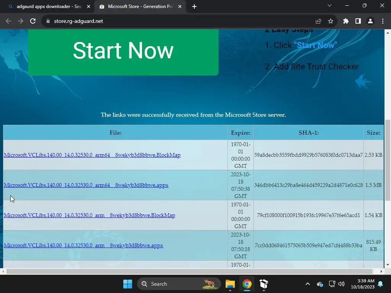Click the 815.49 KB size cell
The image size is (391, 293).
click(x=373, y=245)
